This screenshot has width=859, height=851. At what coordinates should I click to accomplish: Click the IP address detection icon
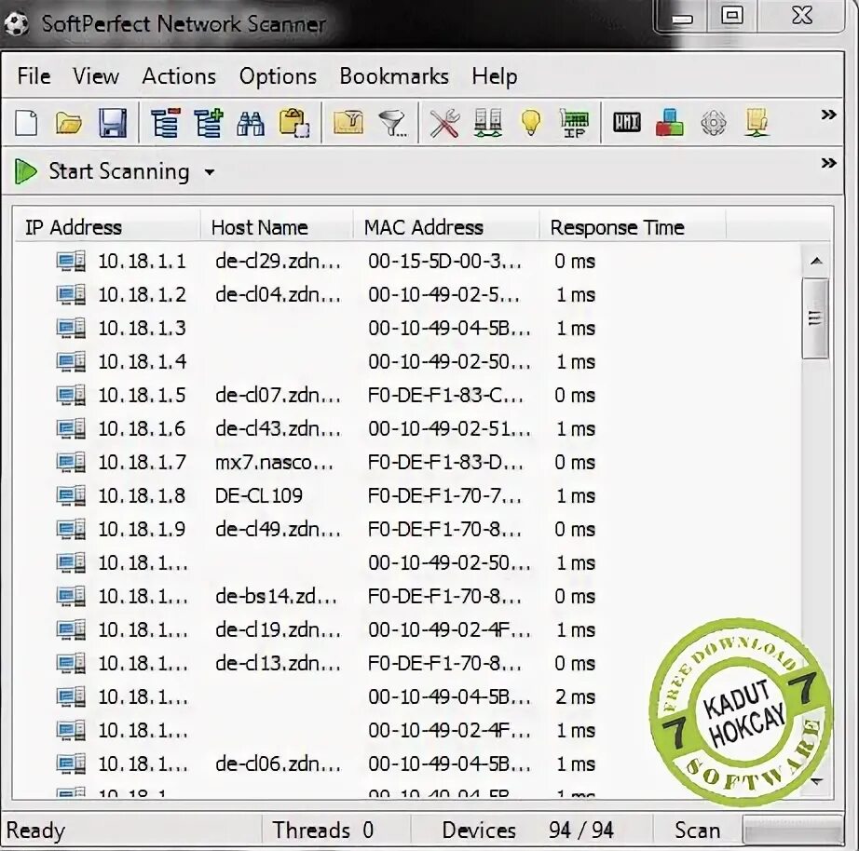[x=574, y=123]
